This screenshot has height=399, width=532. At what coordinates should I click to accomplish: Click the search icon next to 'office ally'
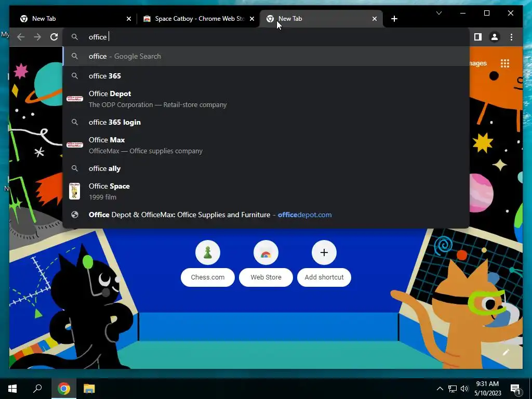tap(75, 169)
